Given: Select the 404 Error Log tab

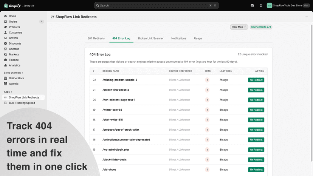Looking at the screenshot, I should tap(121, 38).
